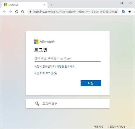The image size is (135, 129).
Task: Open the Google Translate icon
Action: pyautogui.click(x=124, y=12)
